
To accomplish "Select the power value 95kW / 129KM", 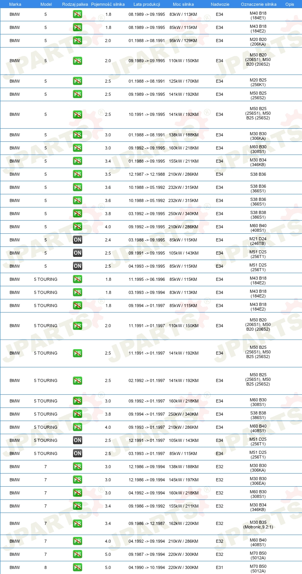I will tap(183, 41).
